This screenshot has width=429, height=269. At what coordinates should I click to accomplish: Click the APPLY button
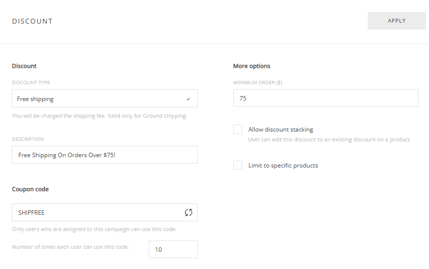[396, 21]
